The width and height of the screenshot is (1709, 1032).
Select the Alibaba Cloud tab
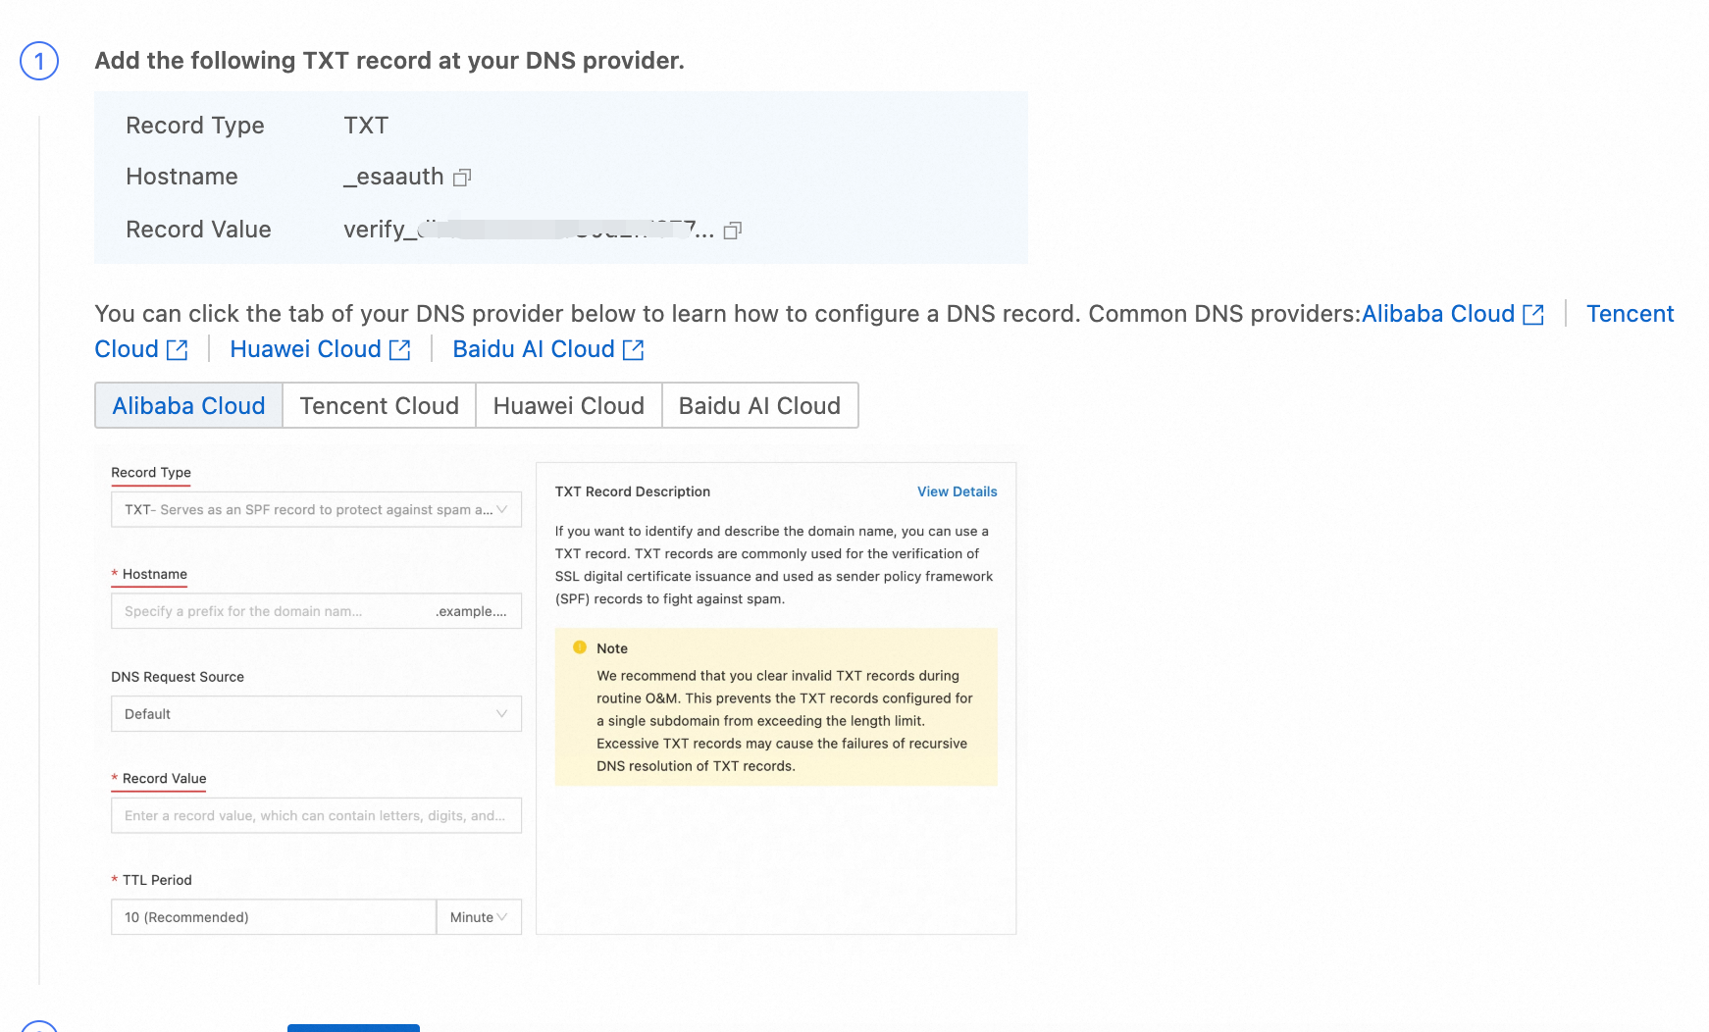click(188, 406)
